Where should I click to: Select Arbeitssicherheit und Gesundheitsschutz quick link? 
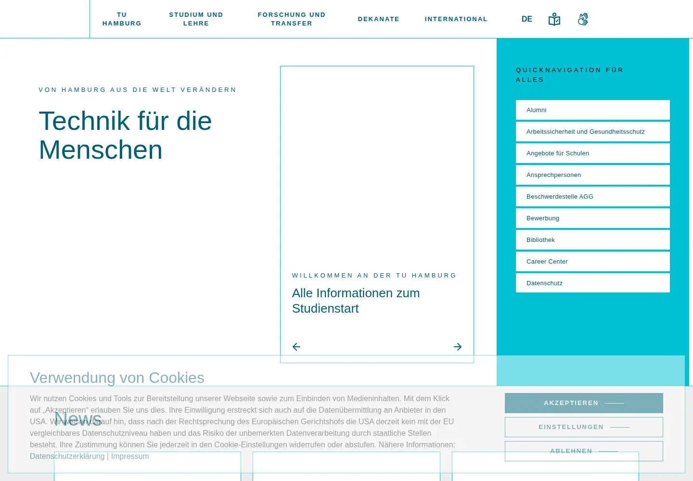click(x=593, y=131)
